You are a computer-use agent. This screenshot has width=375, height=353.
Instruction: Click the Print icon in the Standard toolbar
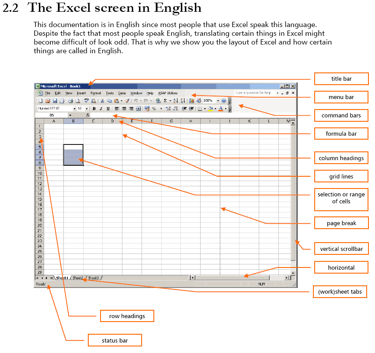click(70, 101)
